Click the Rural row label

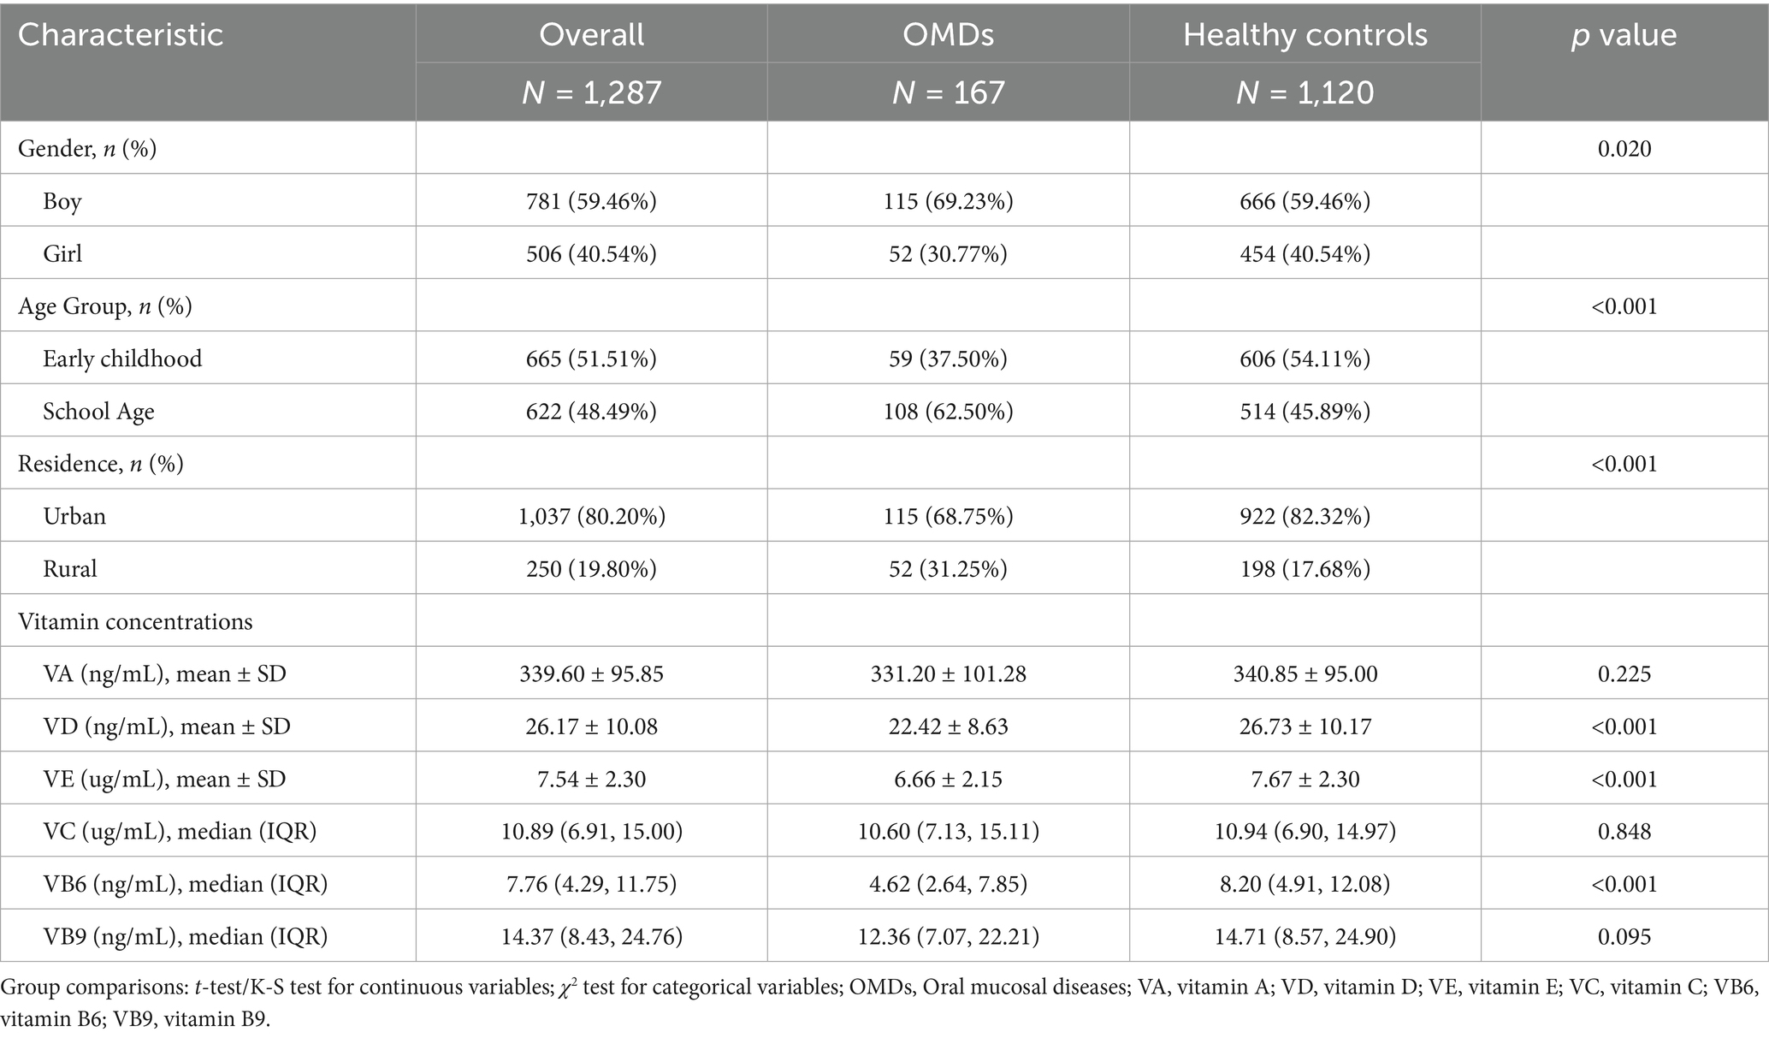point(69,568)
